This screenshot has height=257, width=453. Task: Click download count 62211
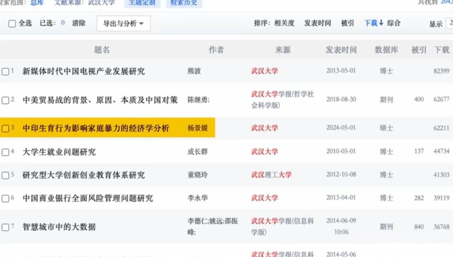point(441,128)
